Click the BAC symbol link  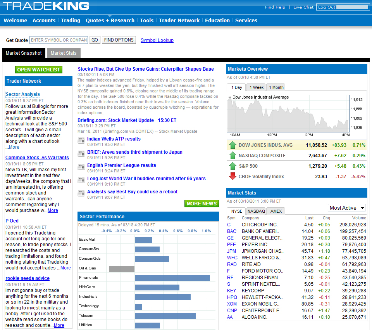pyautogui.click(x=232, y=231)
